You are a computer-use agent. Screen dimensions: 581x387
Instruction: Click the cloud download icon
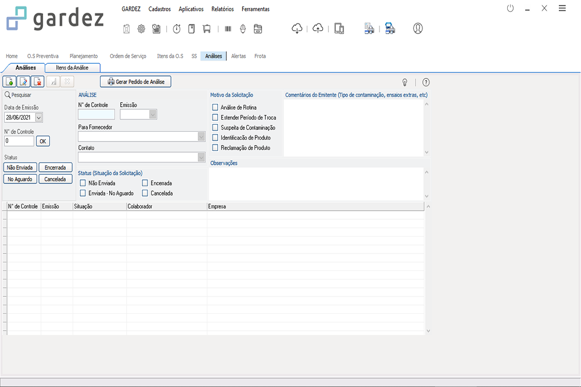click(297, 28)
